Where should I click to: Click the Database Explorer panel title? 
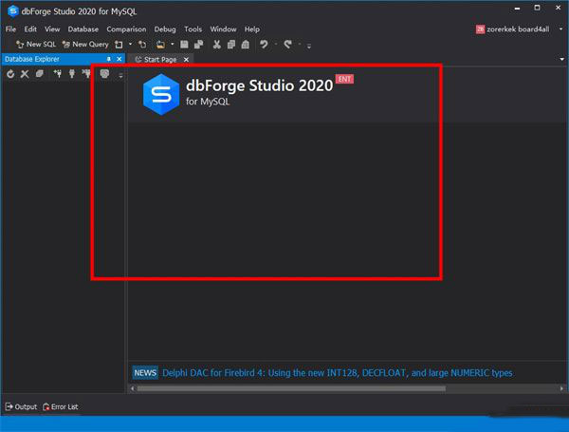point(32,59)
